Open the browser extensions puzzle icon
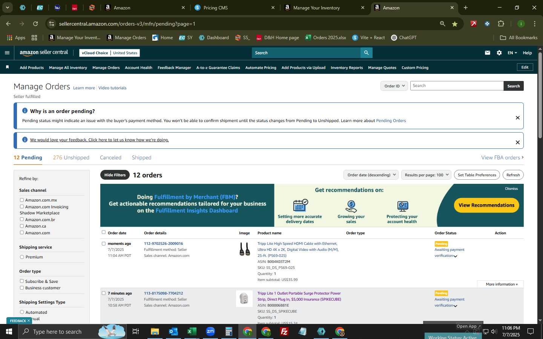Screen dimensions: 543x339 point(501,24)
